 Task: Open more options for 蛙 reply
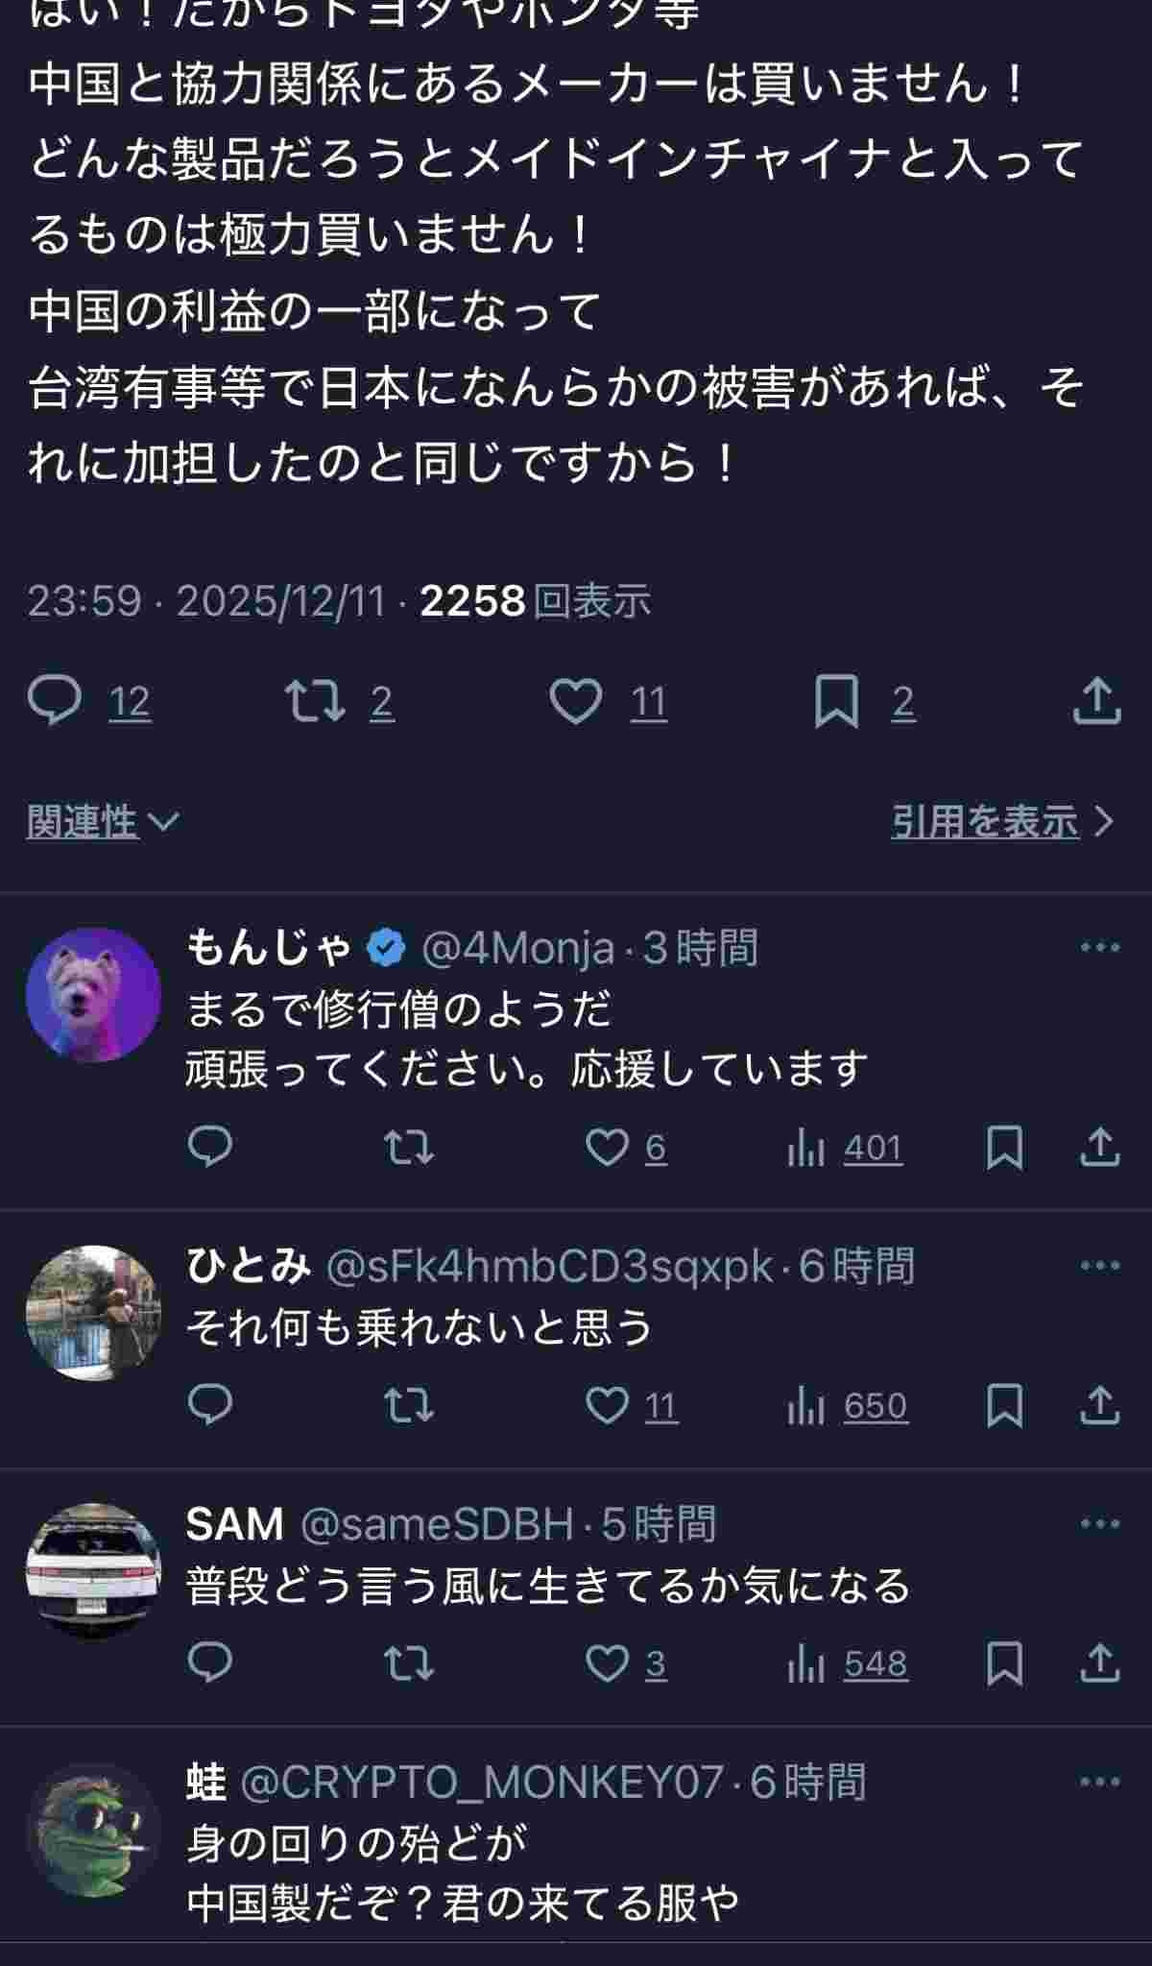pyautogui.click(x=1099, y=1782)
